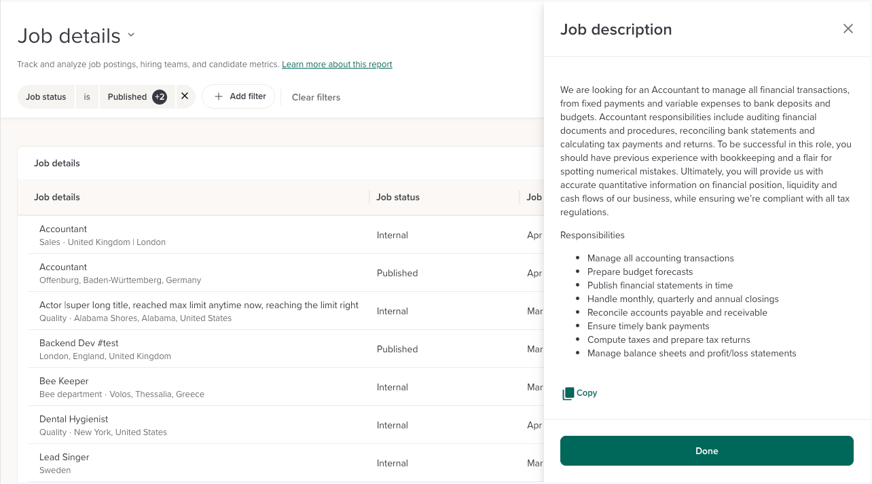Open the Bee Keeper job row
Screen dimensions: 872x484
(x=64, y=381)
